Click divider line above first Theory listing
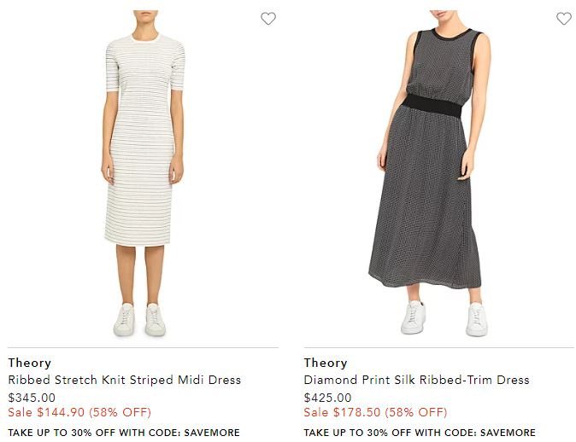Screen dimensions: 576x442 (x=143, y=347)
